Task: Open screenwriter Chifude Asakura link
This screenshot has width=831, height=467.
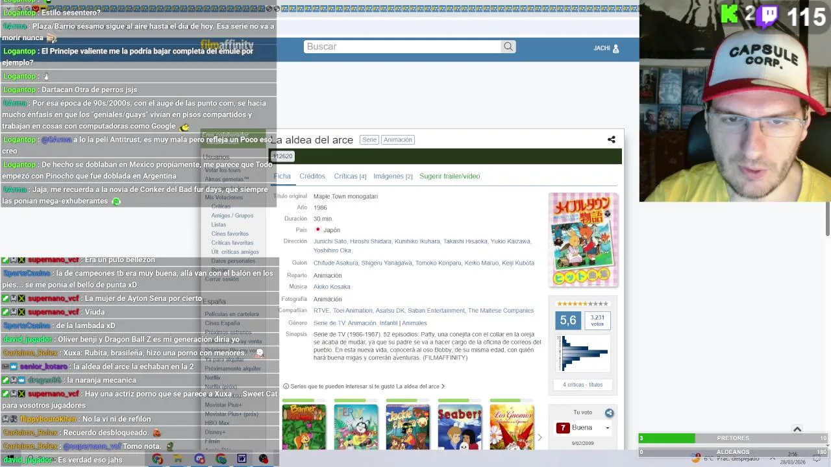Action: 336,263
